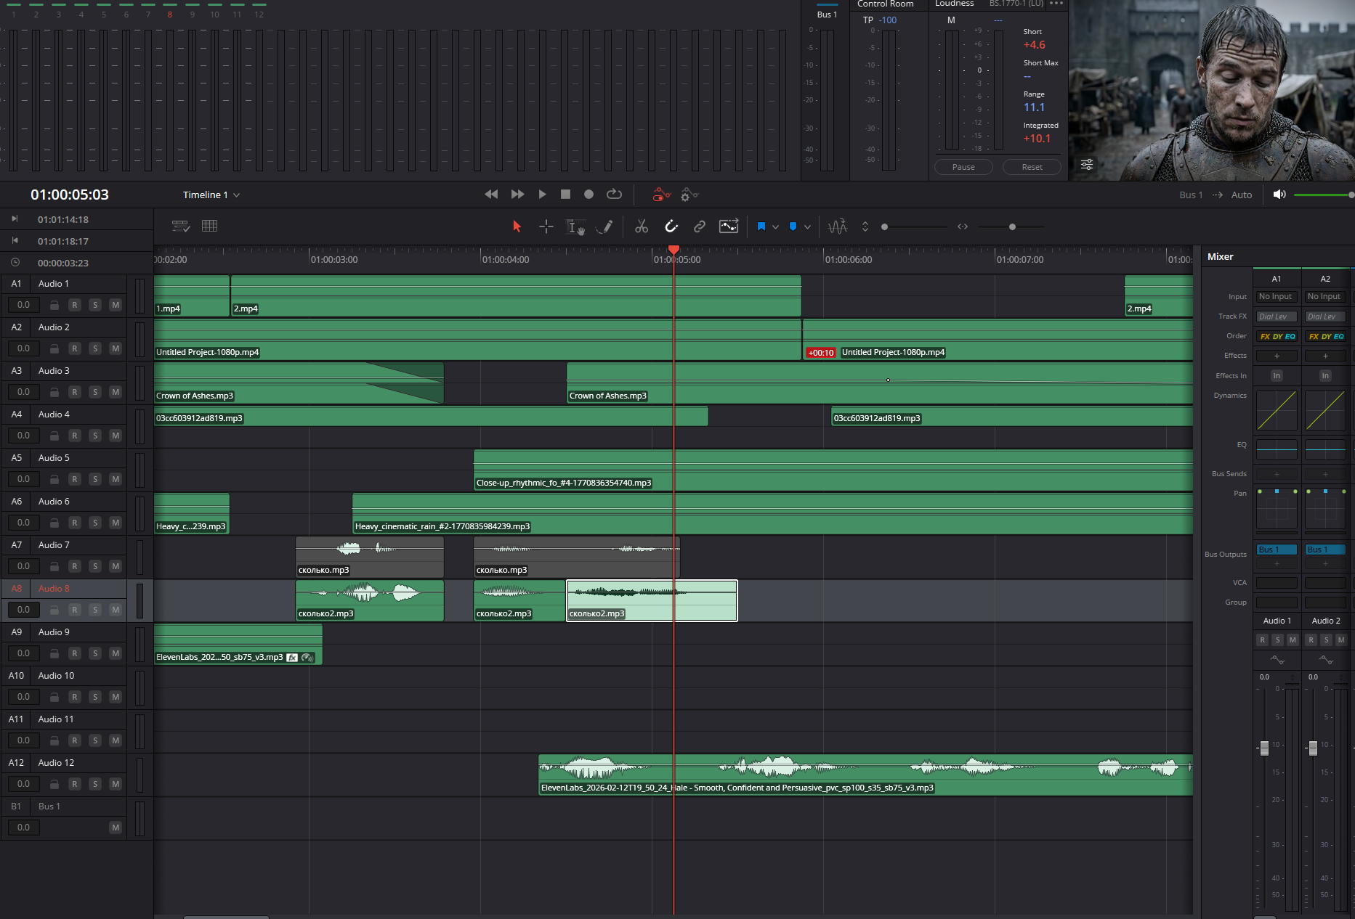1355x919 pixels.
Task: Lock the Audio 1 track
Action: point(54,305)
